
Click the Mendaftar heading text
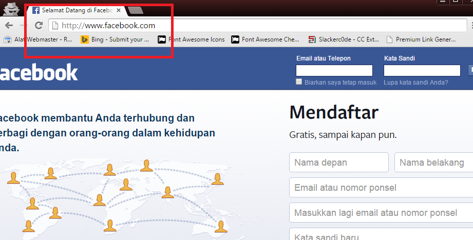point(334,112)
